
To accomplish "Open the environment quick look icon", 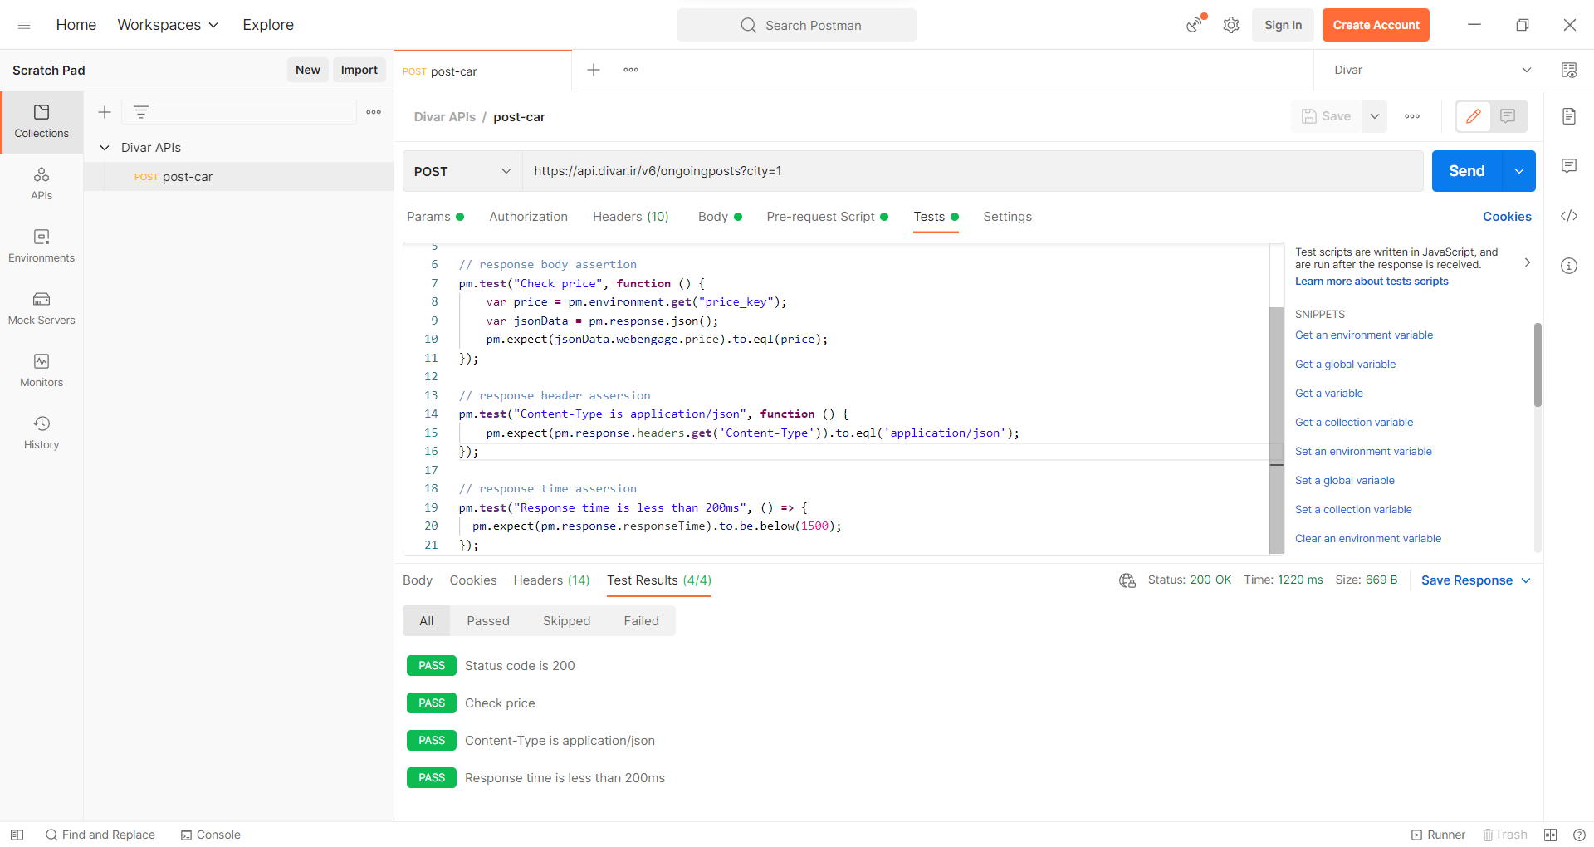I will pyautogui.click(x=1569, y=71).
